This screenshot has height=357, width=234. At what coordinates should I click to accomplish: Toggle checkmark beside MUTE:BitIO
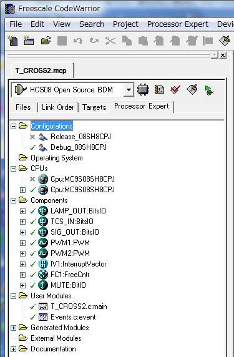[x=32, y=285]
